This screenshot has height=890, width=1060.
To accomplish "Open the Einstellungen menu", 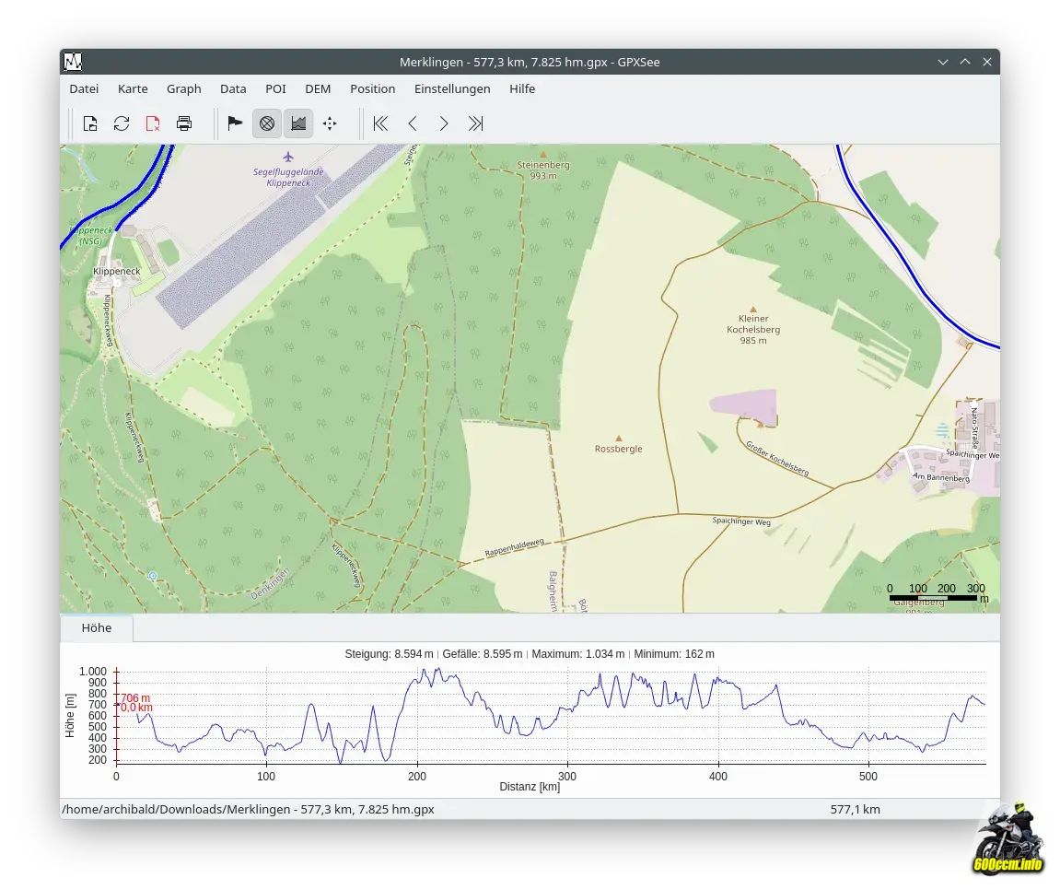I will pos(452,89).
